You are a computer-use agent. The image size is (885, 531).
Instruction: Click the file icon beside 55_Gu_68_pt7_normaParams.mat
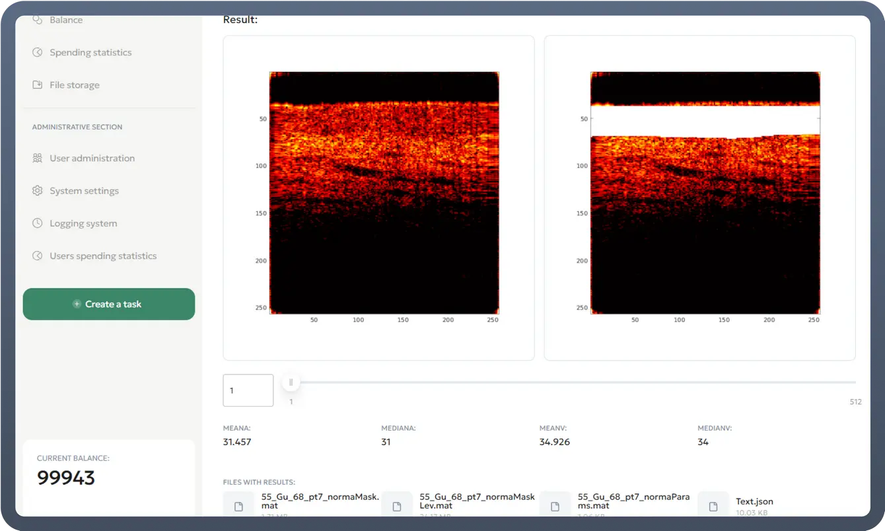click(555, 506)
